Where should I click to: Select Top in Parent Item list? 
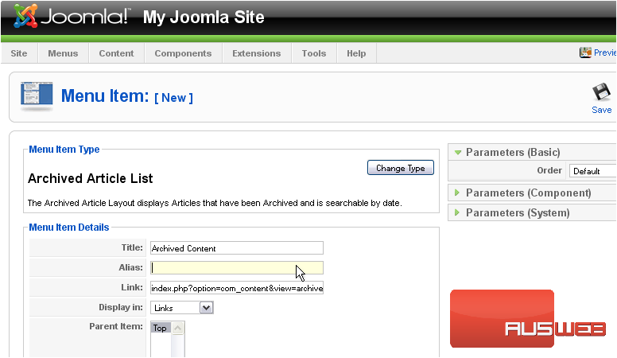(x=160, y=328)
